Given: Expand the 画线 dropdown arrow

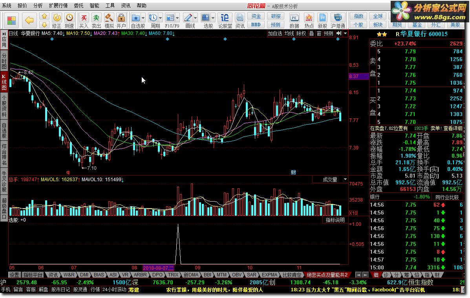Looking at the screenshot, I should (x=195, y=18).
